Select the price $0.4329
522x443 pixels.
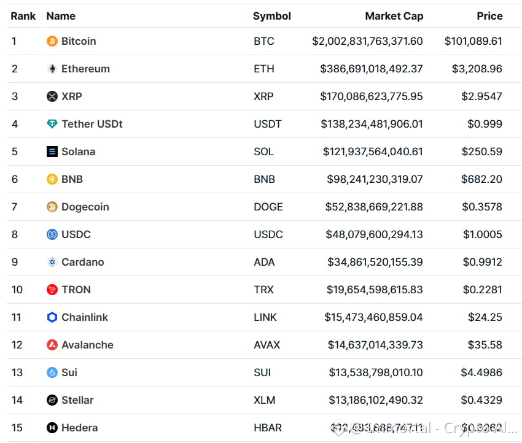click(x=481, y=400)
